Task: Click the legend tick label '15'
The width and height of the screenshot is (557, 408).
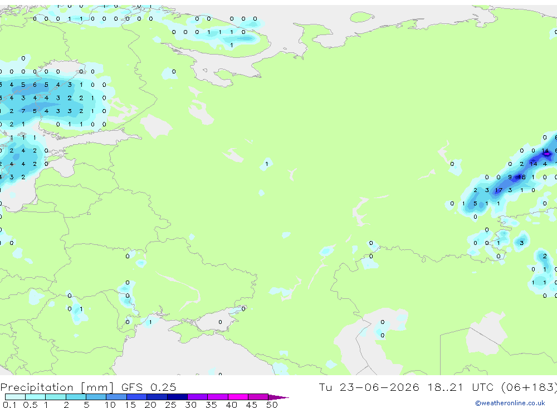Action: pos(130,405)
